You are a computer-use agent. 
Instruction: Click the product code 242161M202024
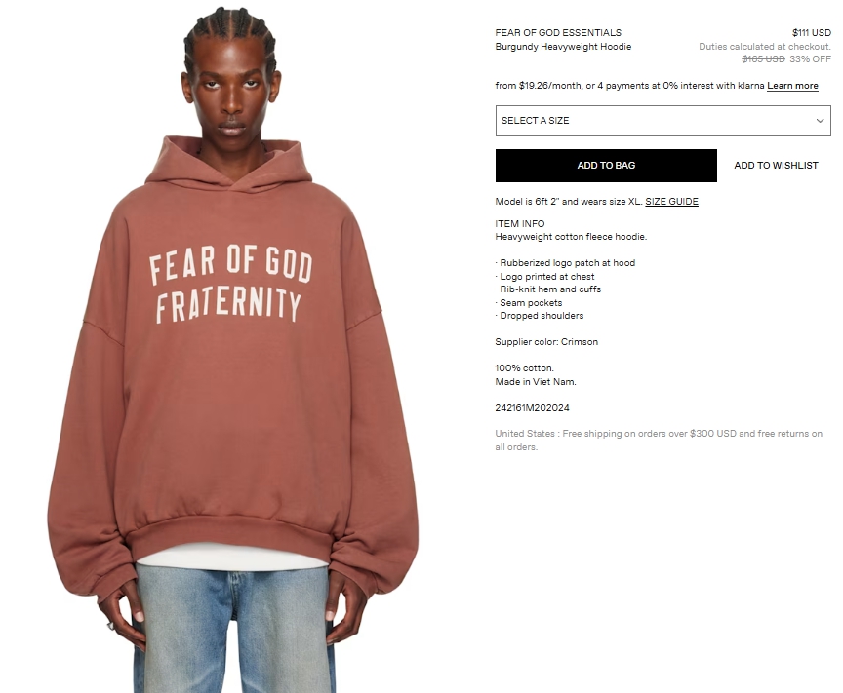pyautogui.click(x=533, y=408)
